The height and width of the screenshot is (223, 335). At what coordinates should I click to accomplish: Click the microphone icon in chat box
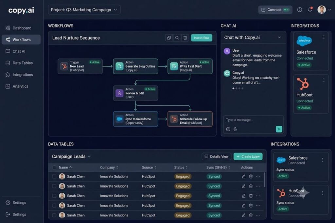(235, 129)
